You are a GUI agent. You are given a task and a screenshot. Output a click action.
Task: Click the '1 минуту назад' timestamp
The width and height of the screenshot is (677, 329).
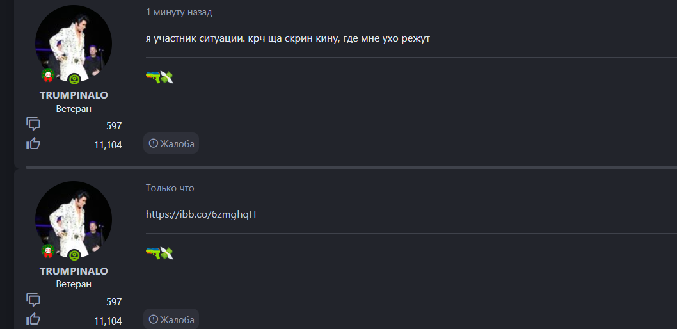179,12
